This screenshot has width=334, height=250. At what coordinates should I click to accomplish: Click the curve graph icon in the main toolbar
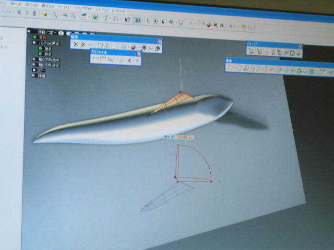click(115, 19)
